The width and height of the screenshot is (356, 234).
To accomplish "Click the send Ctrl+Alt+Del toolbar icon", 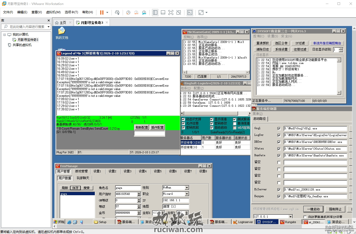I will tap(117, 12).
